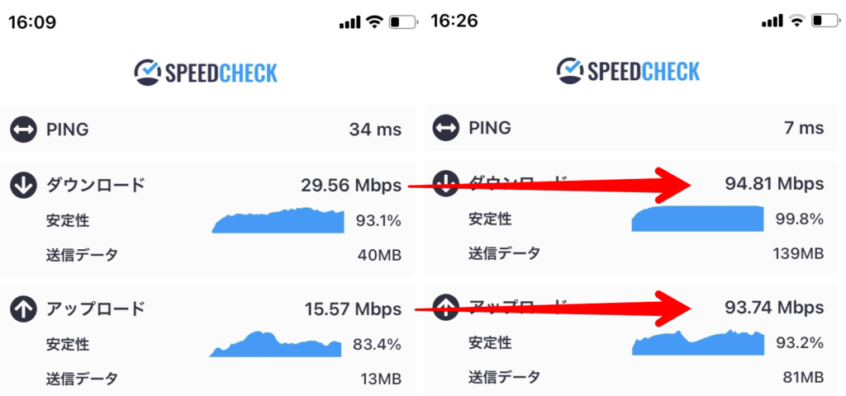Tap the 29.56 Mbps download speed value
The image size is (846, 396).
click(351, 186)
